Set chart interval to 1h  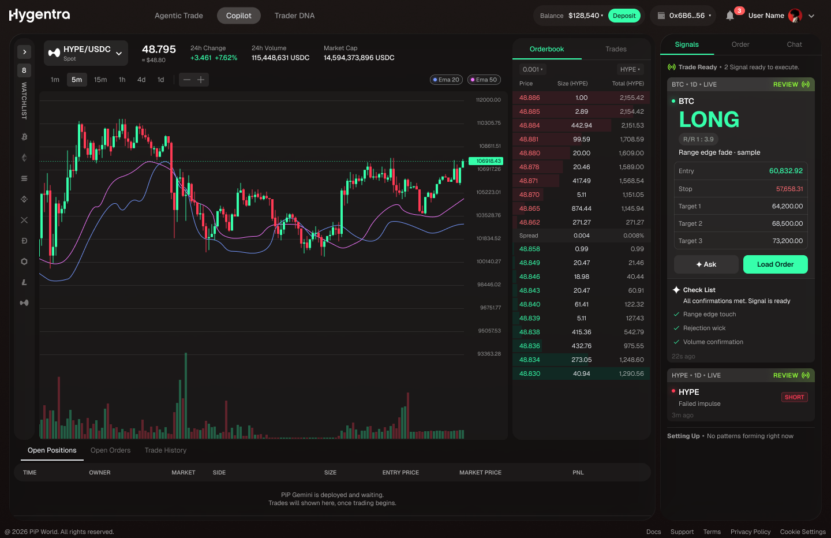[x=122, y=80]
